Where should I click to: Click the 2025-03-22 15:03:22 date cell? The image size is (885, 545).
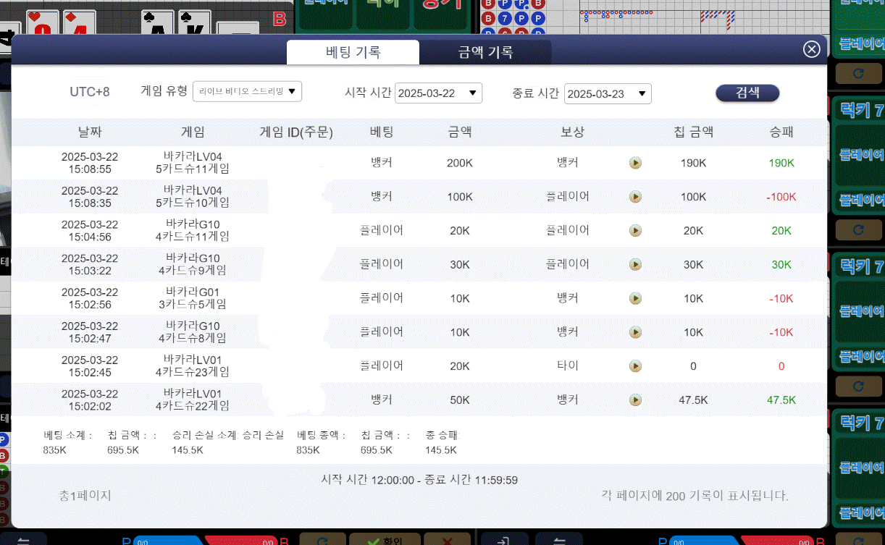tap(90, 265)
